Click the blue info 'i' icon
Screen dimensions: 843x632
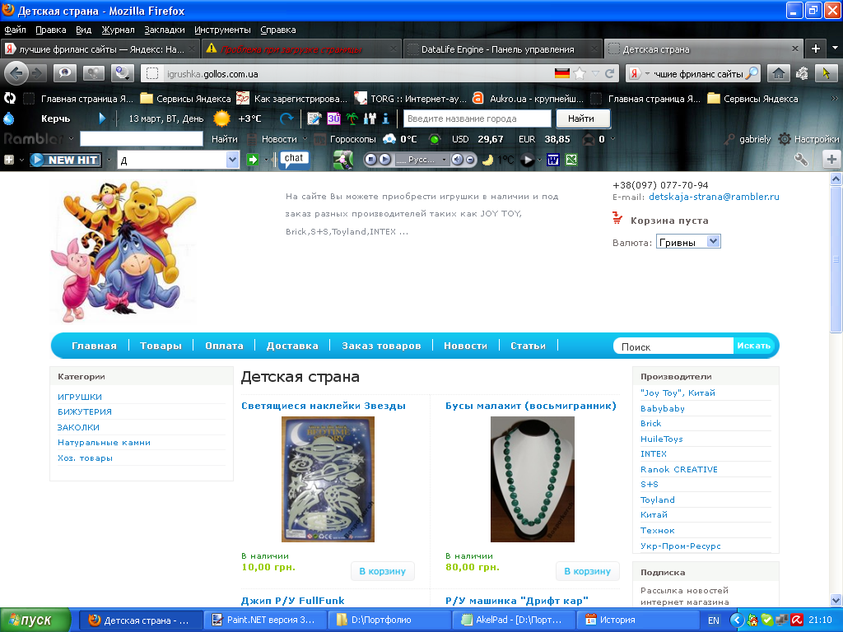385,118
